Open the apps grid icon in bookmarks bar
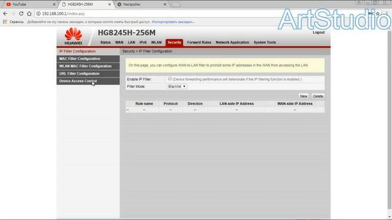The height and width of the screenshot is (220, 392). point(5,22)
